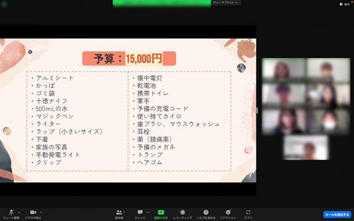Image resolution: width=354 pixels, height=221 pixels.
Task: Select the bottom single participant video thumbnail
Action: click(x=306, y=148)
